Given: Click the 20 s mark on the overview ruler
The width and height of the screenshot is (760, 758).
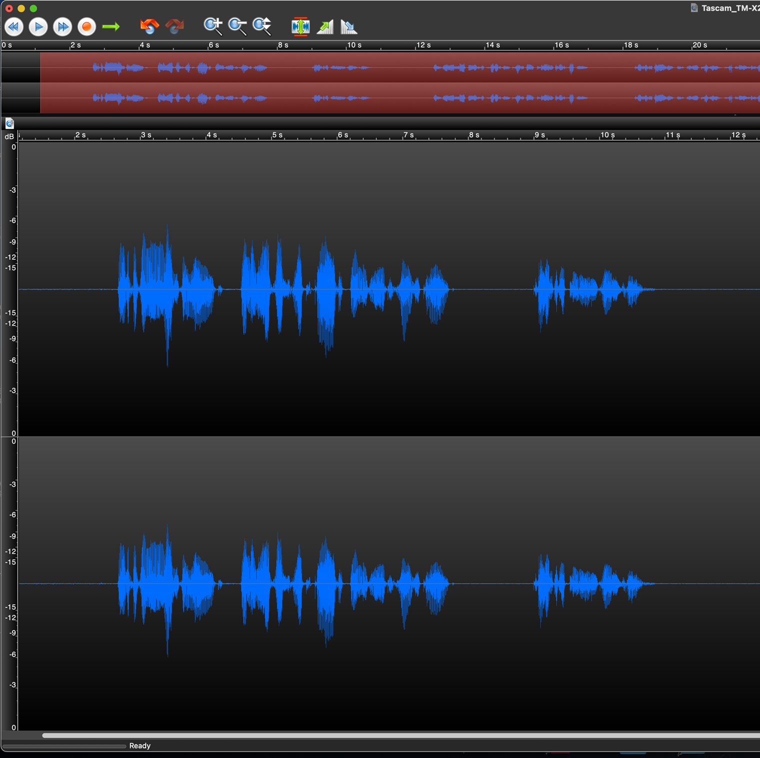Looking at the screenshot, I should pos(699,45).
